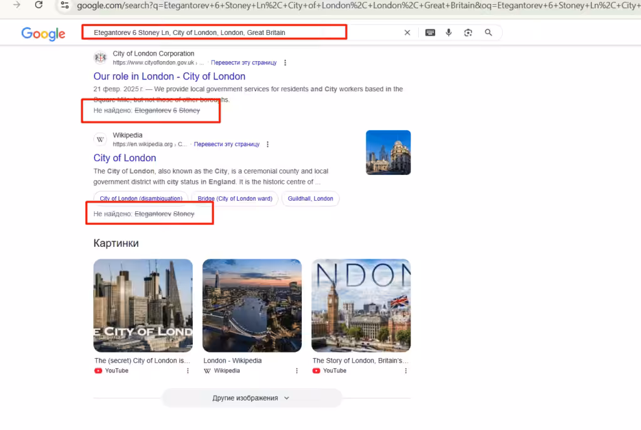Click 'Картинки' images section heading
The width and height of the screenshot is (641, 430).
pos(116,243)
